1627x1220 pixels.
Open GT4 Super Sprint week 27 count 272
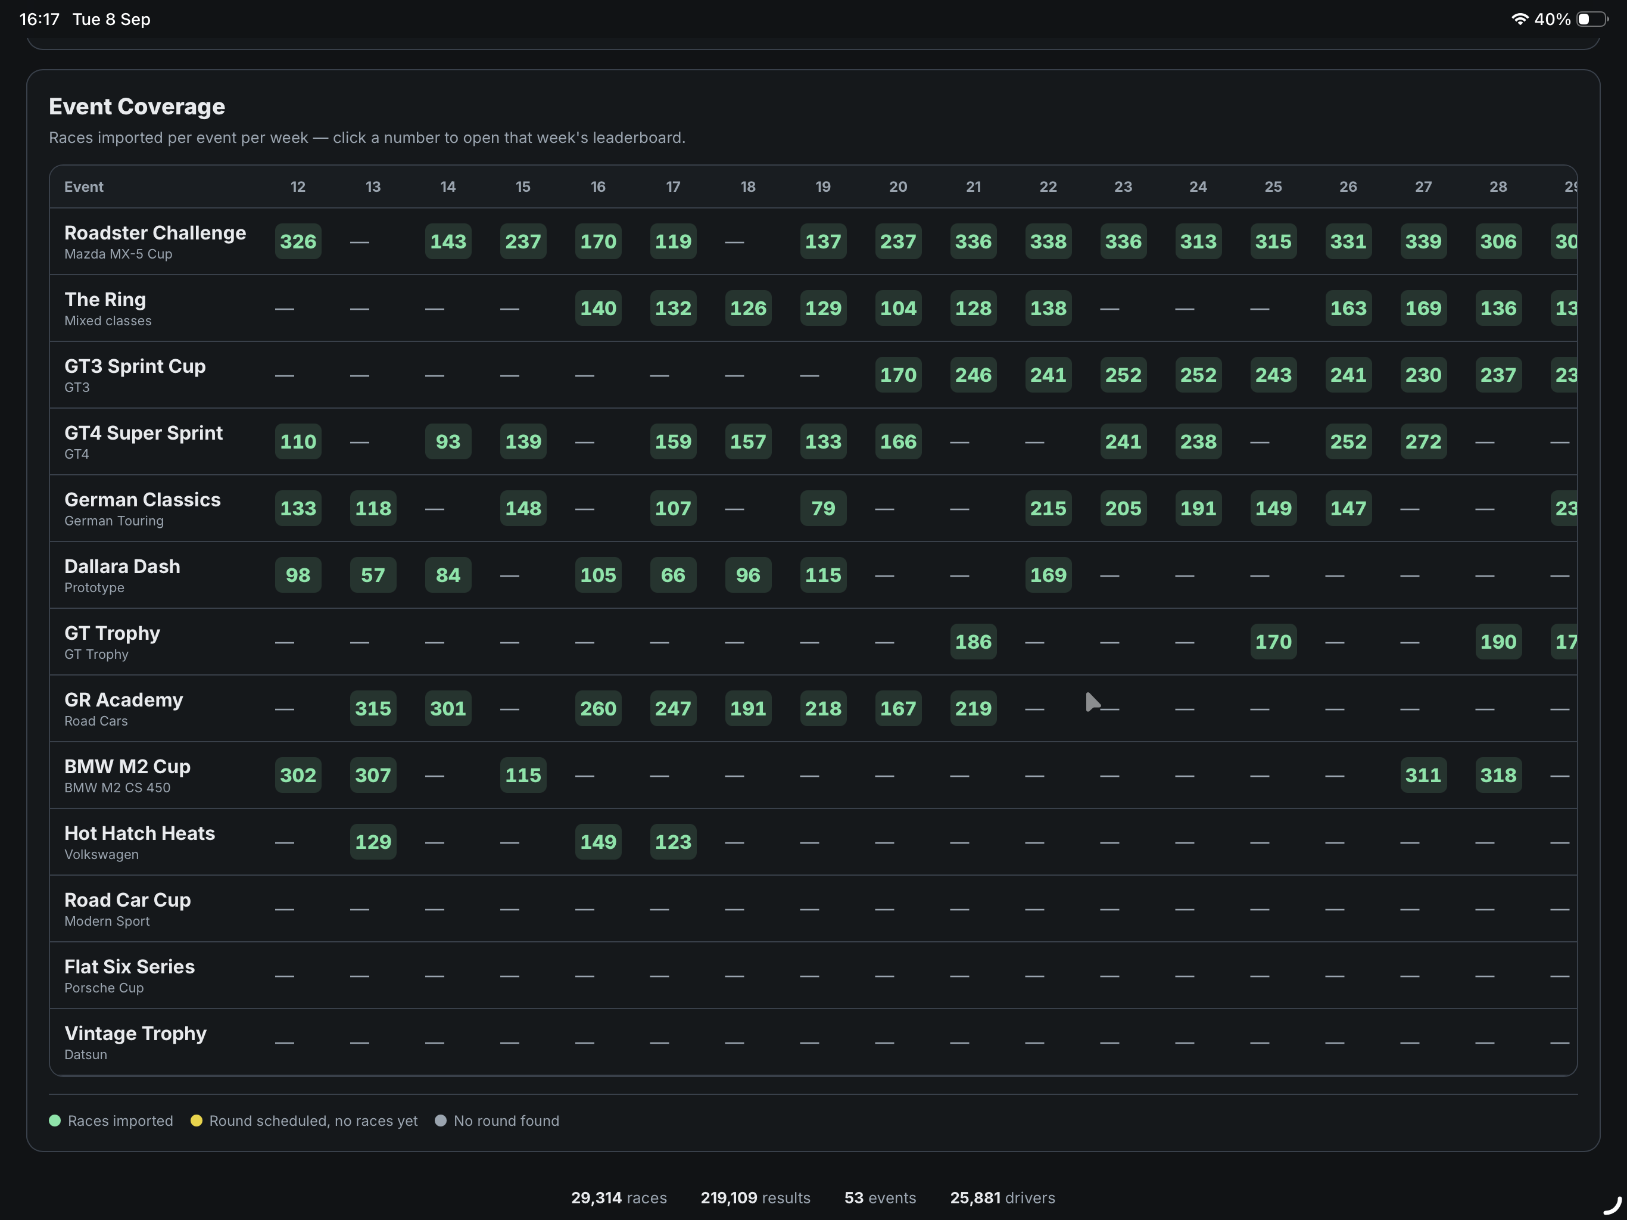(x=1423, y=441)
